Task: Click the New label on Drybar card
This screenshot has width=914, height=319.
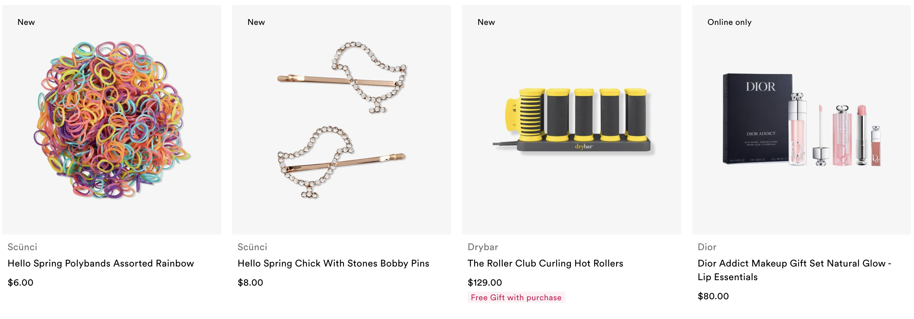Action: click(x=486, y=22)
